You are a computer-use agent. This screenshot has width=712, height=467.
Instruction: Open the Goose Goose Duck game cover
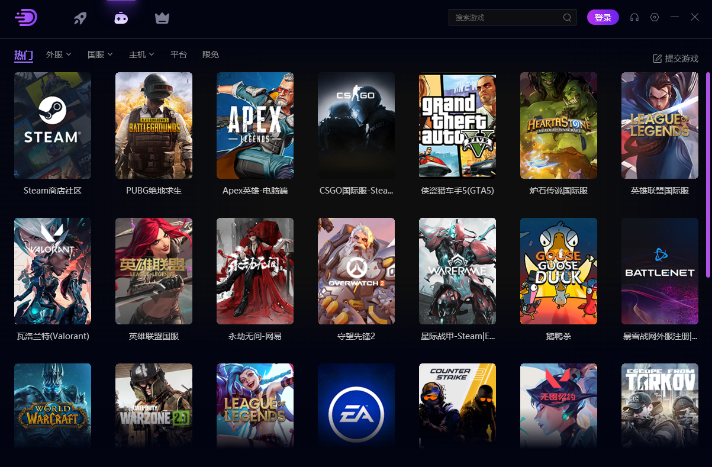[559, 271]
